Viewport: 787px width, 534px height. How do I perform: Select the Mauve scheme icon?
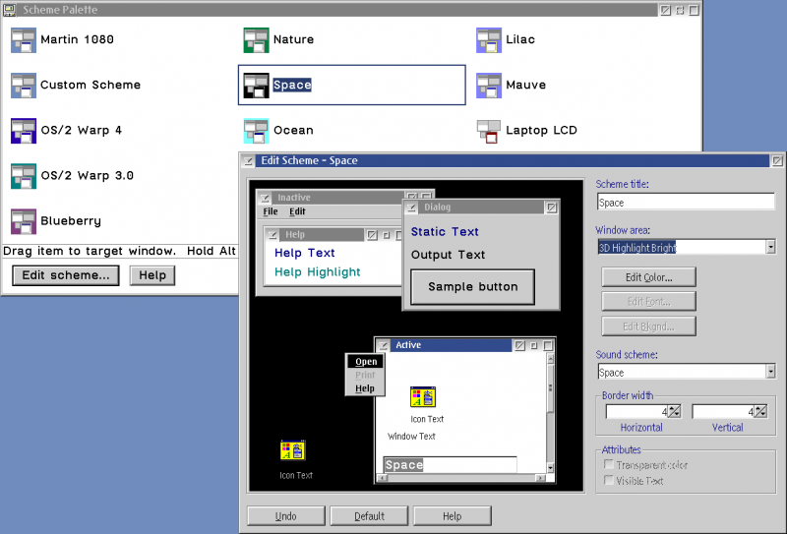(x=489, y=86)
